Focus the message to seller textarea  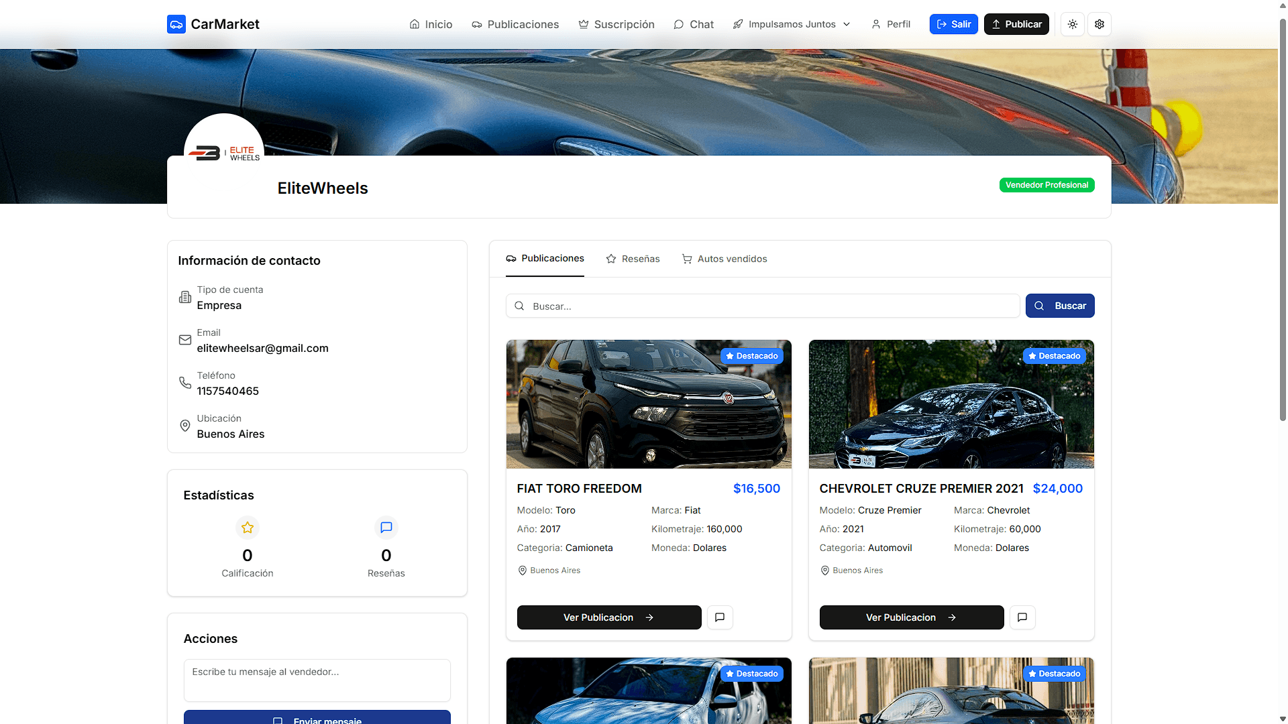[x=317, y=680]
